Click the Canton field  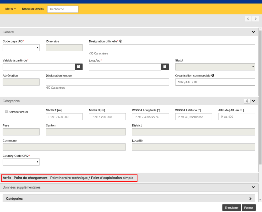(86, 132)
